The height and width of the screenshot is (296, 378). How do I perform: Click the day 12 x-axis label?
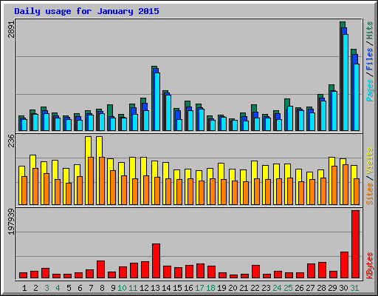(x=144, y=288)
